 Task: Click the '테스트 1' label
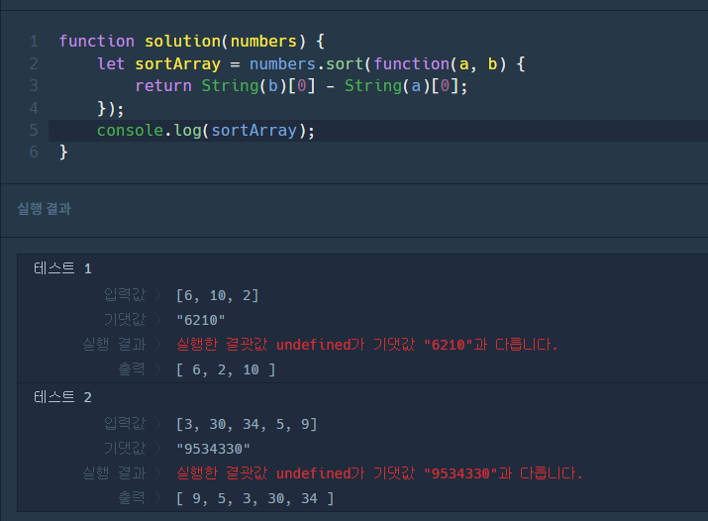point(62,268)
